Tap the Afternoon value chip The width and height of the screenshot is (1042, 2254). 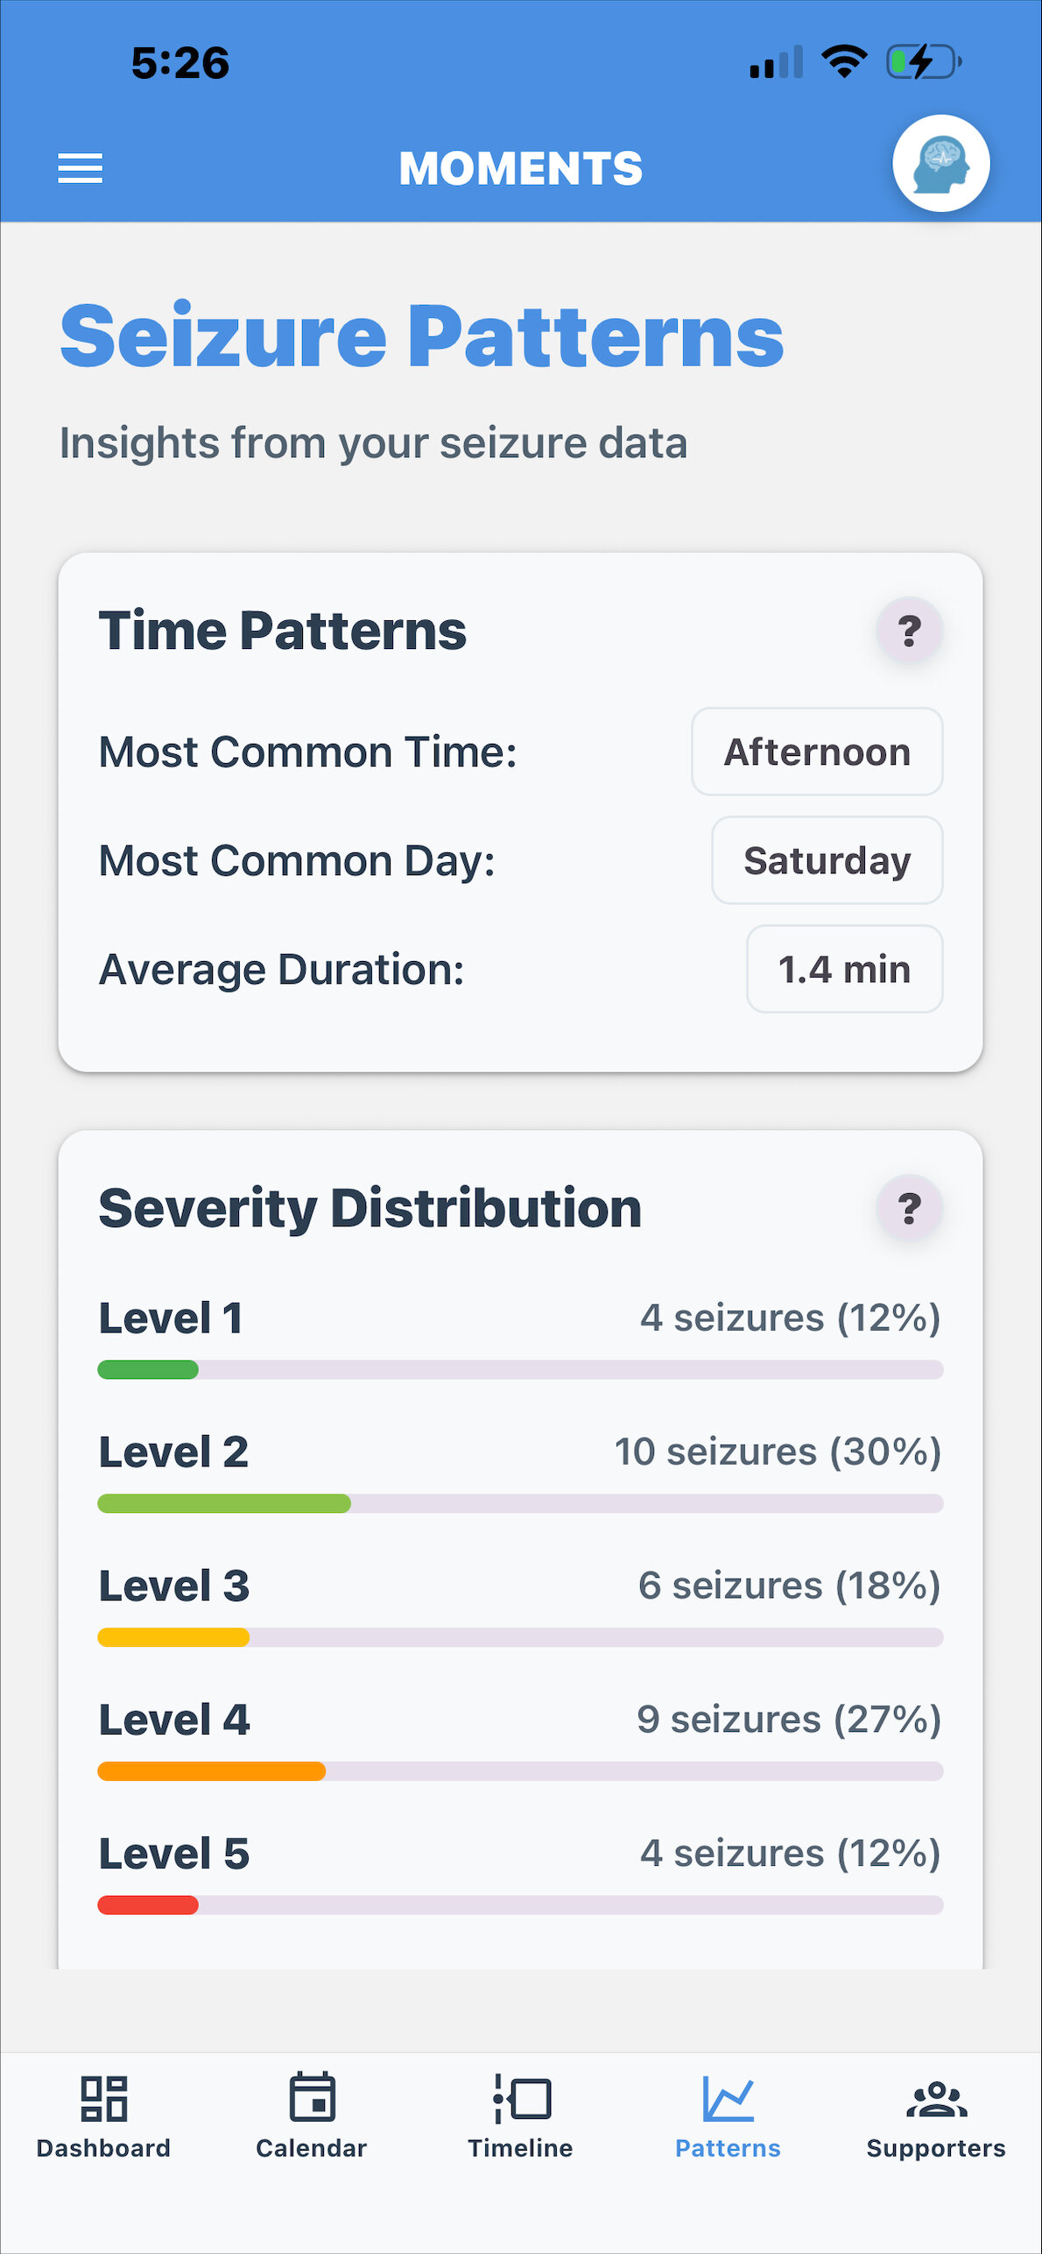[x=817, y=753]
